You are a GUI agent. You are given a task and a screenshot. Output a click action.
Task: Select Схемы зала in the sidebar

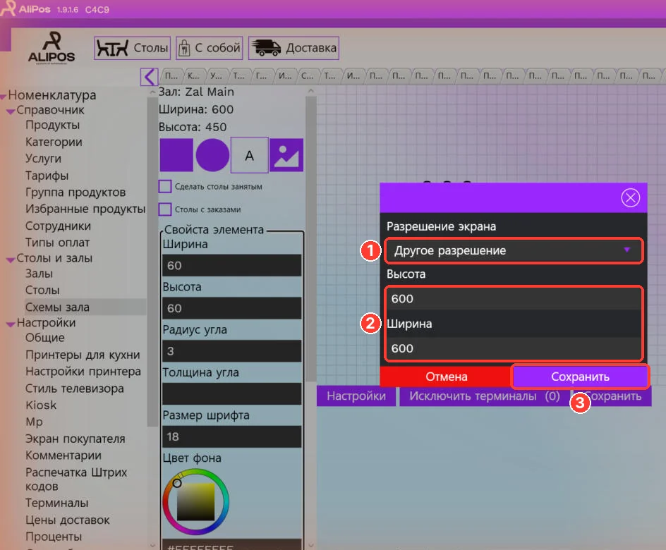pos(57,307)
